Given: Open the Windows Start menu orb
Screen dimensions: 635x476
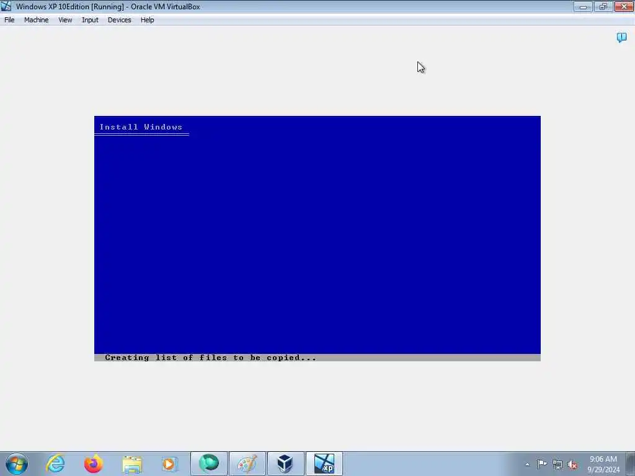Looking at the screenshot, I should [17, 464].
